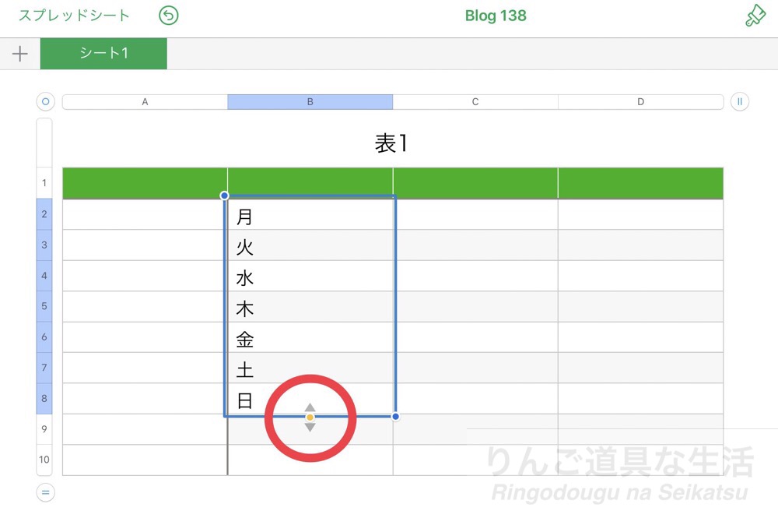778x518 pixels.
Task: Tap the blue selection handle at cell B8 corner
Action: pos(395,417)
